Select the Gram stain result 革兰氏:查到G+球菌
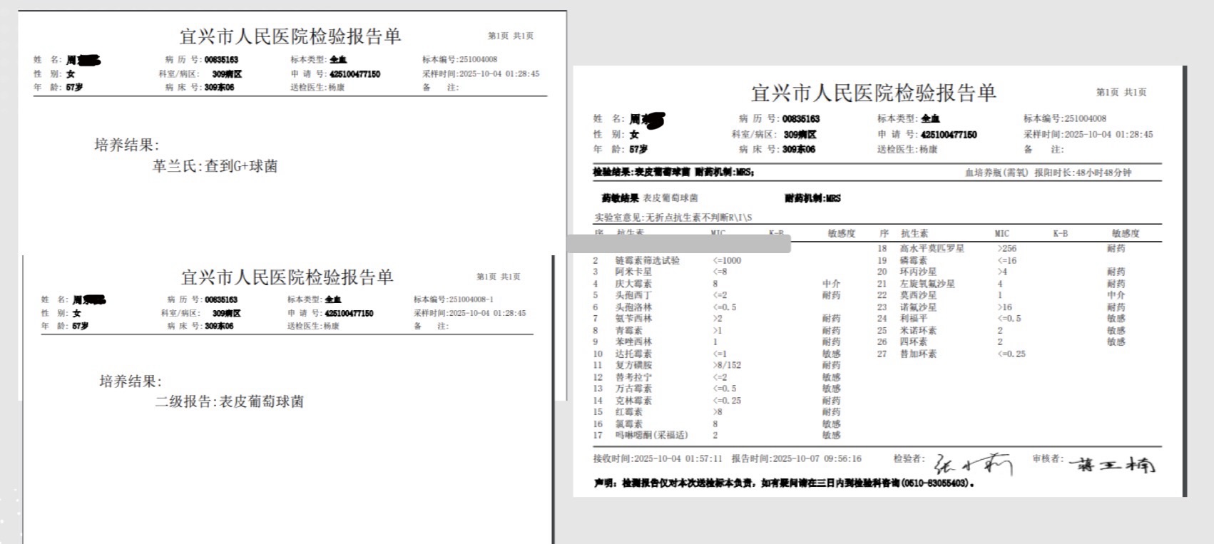 coord(215,167)
